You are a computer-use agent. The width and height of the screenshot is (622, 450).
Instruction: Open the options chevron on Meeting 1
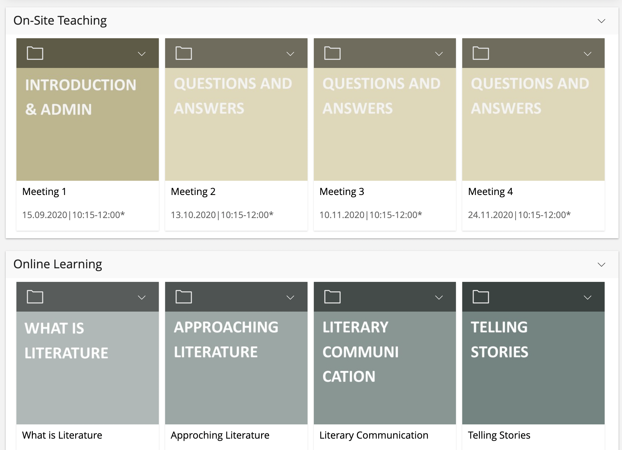tap(141, 54)
